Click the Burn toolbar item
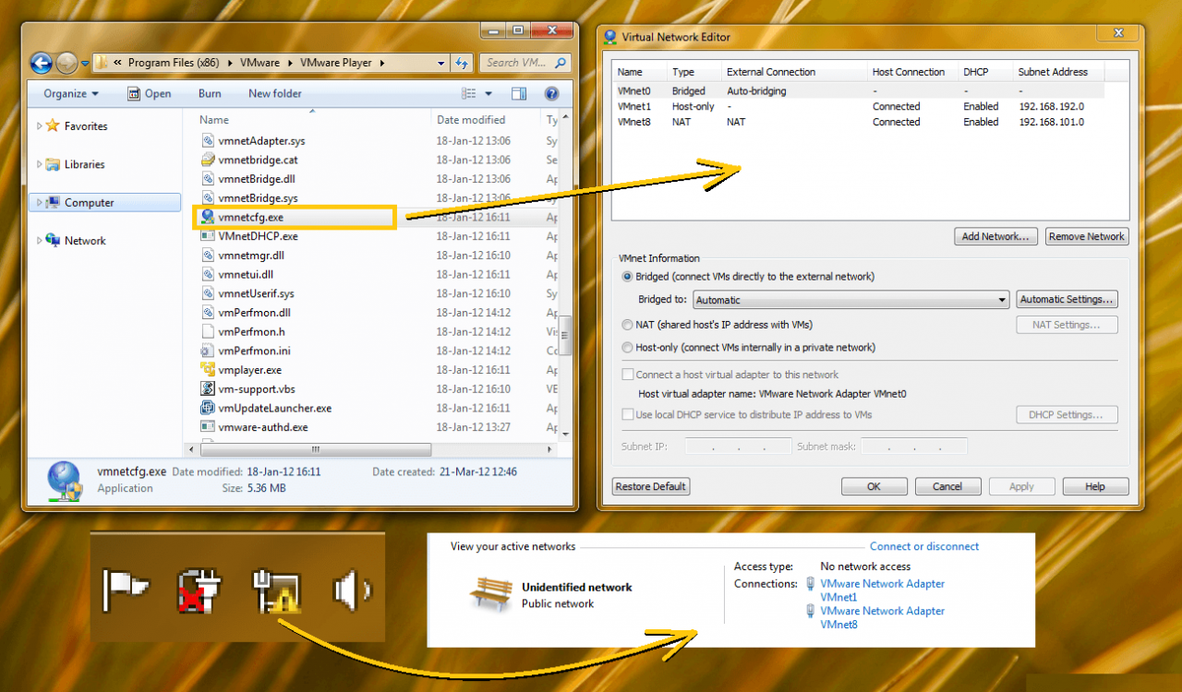 point(209,93)
